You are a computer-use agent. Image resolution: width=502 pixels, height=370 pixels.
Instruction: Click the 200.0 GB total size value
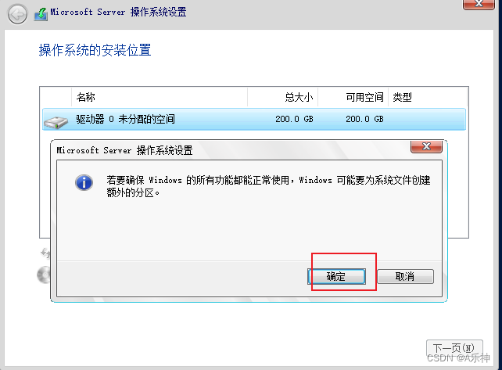[x=294, y=119]
